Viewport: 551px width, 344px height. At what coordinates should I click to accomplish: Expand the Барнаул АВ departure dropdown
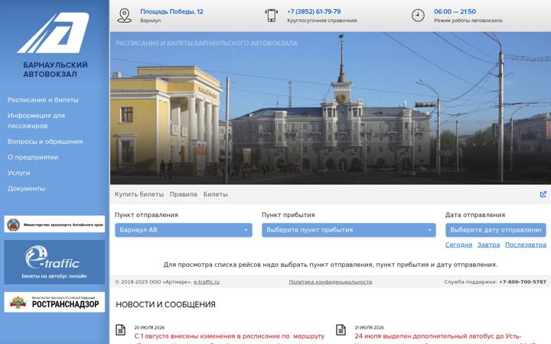(184, 230)
